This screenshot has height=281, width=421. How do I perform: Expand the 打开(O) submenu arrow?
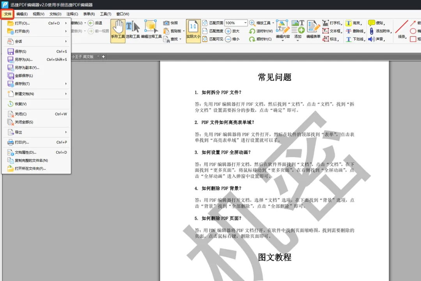pos(66,23)
